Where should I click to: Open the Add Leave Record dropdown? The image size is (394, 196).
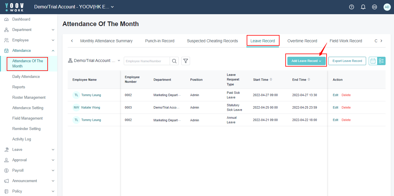[306, 61]
